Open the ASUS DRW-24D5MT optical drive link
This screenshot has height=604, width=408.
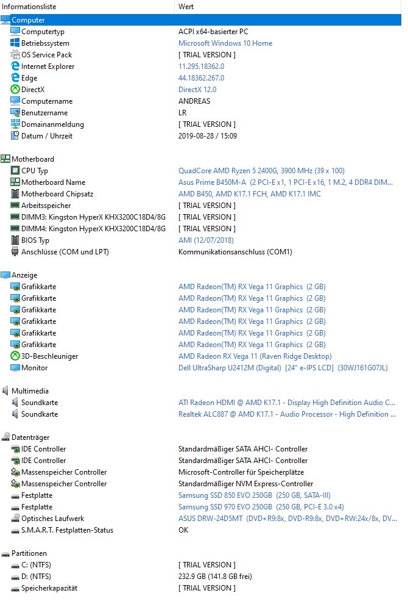[287, 519]
